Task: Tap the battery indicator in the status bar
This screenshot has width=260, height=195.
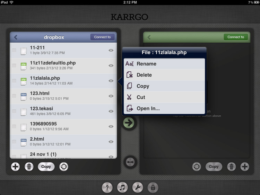Action: (x=257, y=2)
